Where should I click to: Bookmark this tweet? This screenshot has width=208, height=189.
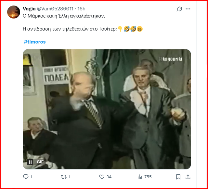178,177
